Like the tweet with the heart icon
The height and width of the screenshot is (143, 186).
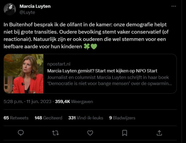point(90,133)
